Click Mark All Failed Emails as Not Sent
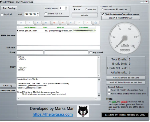The image size is (150, 122). 126,82
